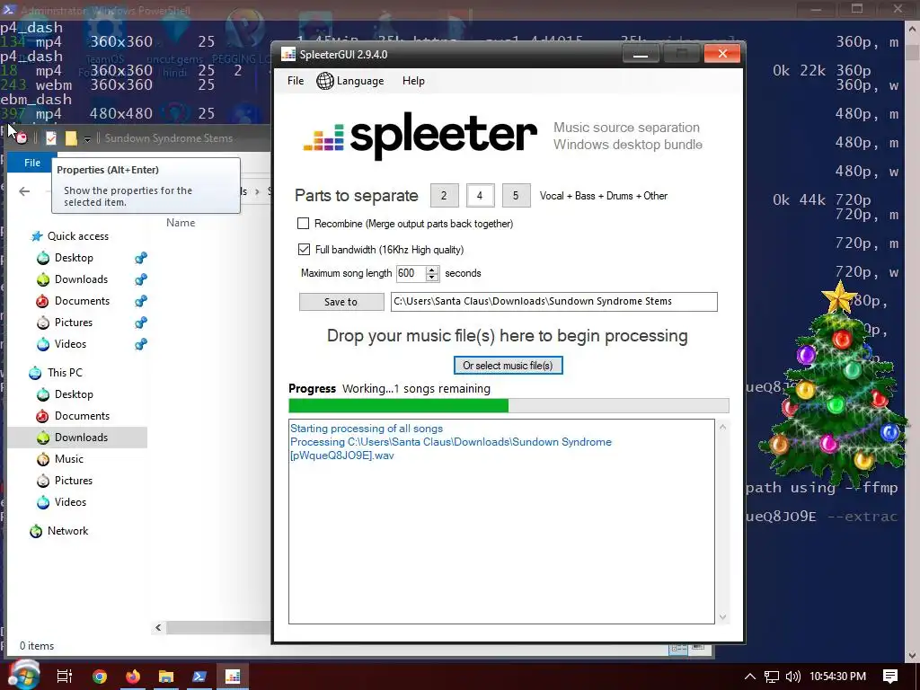This screenshot has height=690, width=920.
Task: Open the File menu in SpleeterGUI
Action: point(295,81)
